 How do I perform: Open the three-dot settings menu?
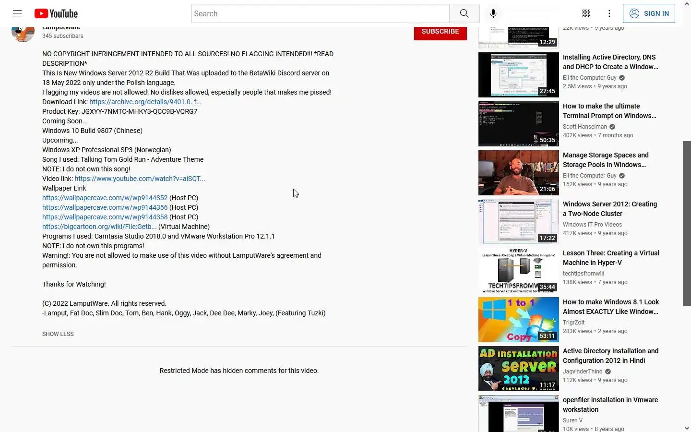click(609, 13)
